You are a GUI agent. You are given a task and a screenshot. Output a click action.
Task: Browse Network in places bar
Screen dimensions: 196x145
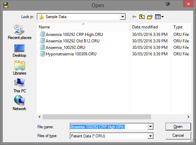(x=20, y=103)
